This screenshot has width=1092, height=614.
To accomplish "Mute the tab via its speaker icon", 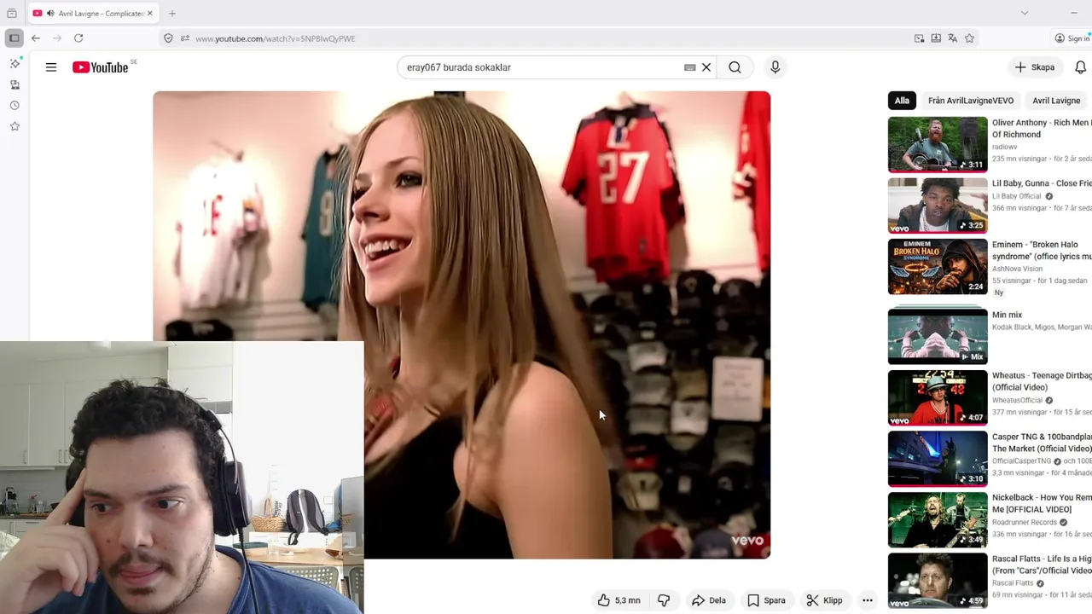I will 50,14.
